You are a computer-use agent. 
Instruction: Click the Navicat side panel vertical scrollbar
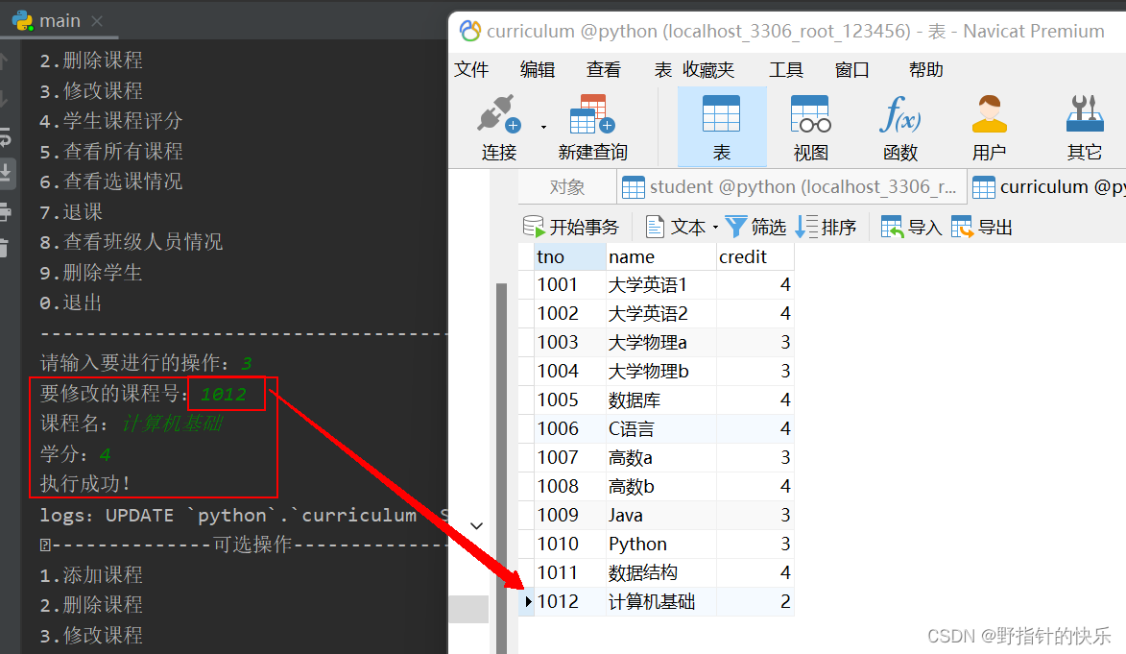(500, 467)
